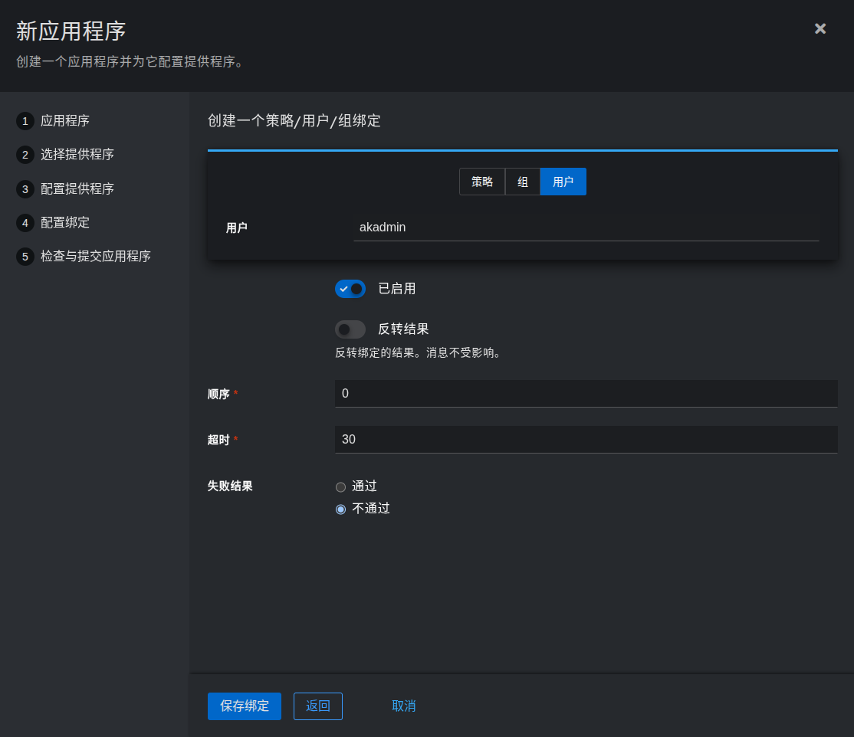Disable the 已启用 toggle
The height and width of the screenshot is (737, 854).
[x=350, y=289]
